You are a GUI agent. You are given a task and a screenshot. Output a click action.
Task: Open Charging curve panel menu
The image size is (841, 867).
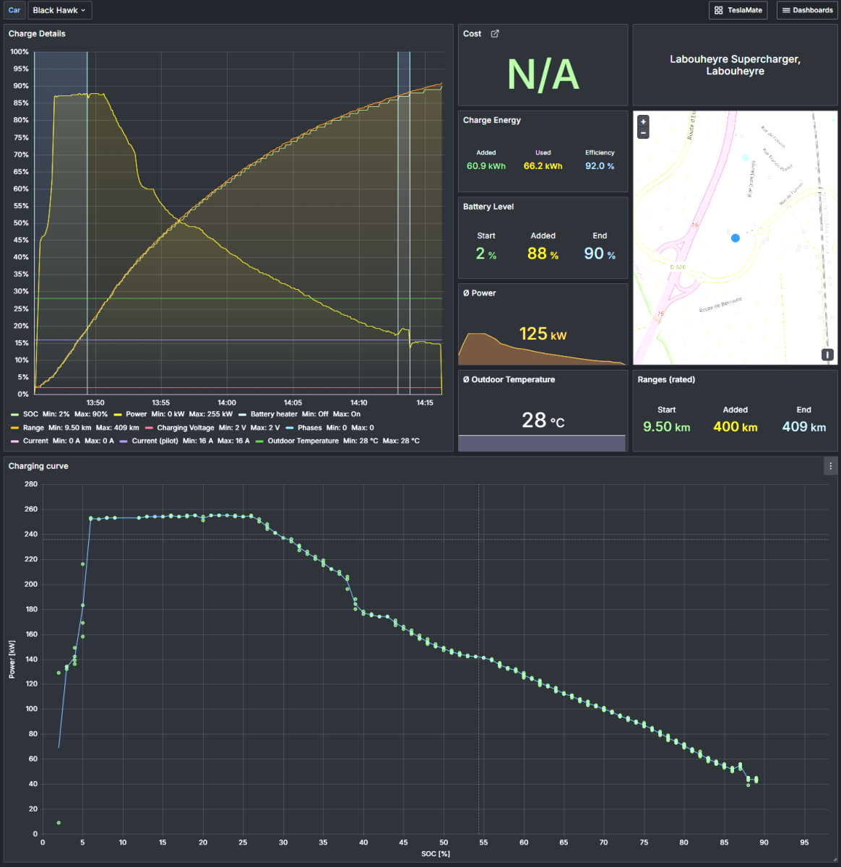tap(831, 466)
